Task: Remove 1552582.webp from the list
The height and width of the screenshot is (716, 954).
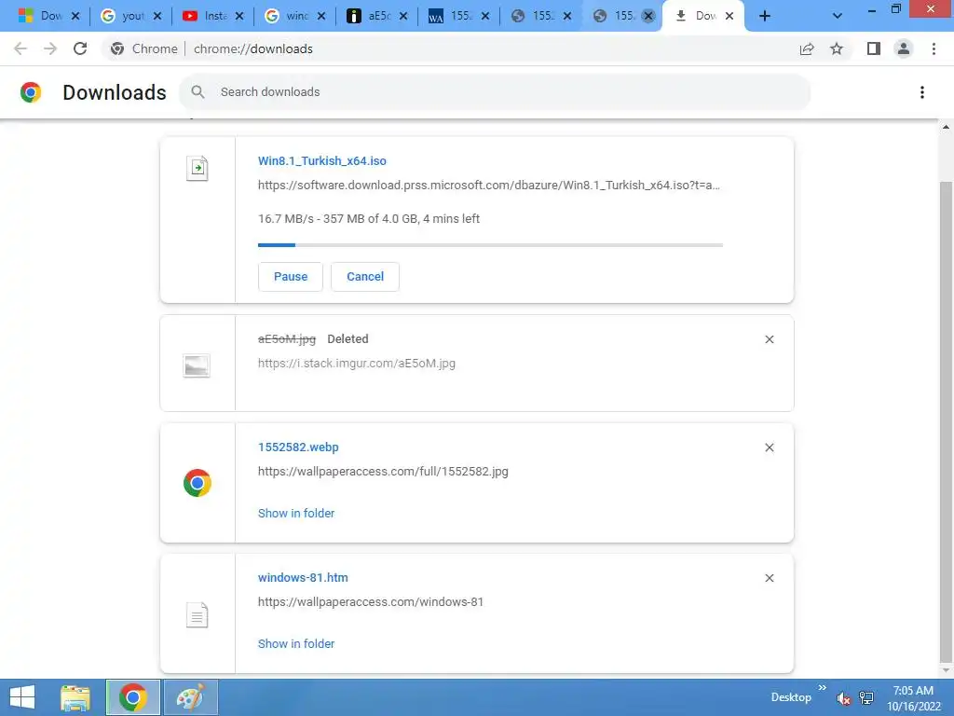Action: click(769, 447)
